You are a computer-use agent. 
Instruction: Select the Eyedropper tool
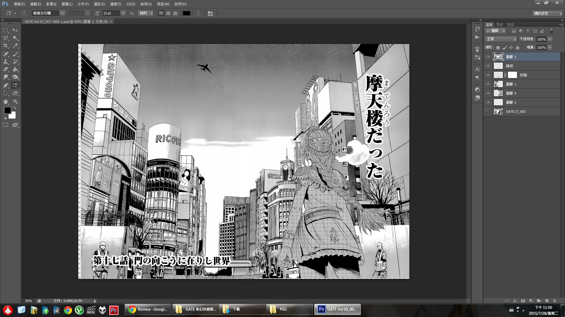point(15,46)
